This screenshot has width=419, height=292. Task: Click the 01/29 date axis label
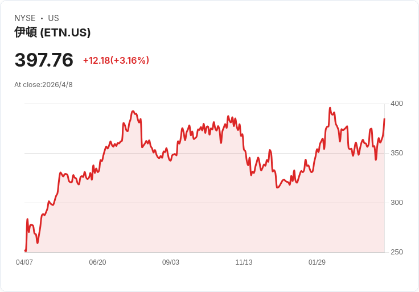click(x=317, y=262)
